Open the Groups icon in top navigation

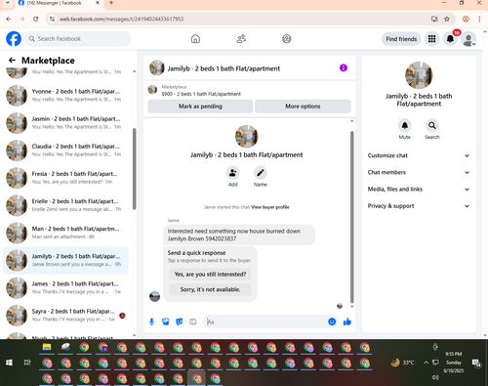(287, 39)
